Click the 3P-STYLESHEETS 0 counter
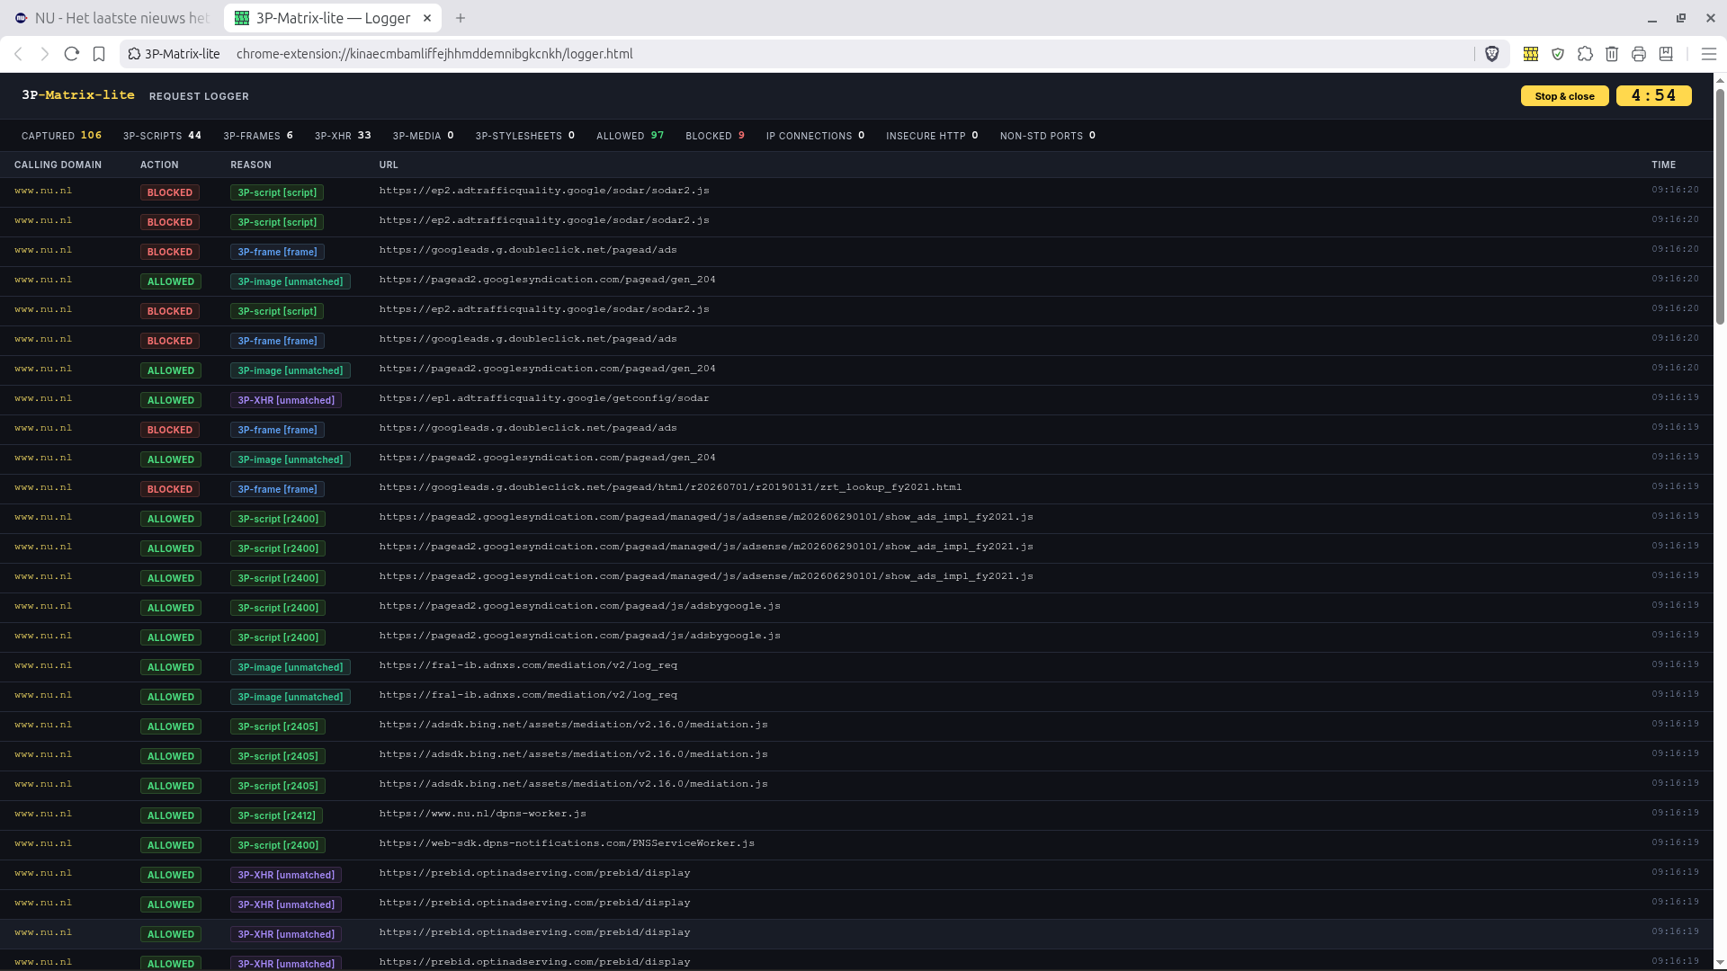The image size is (1727, 971). click(x=524, y=136)
